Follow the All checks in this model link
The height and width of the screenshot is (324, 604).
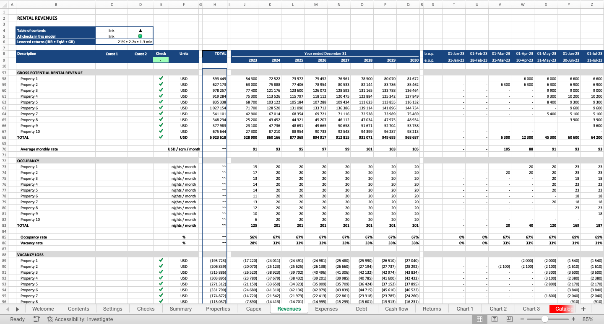click(112, 36)
